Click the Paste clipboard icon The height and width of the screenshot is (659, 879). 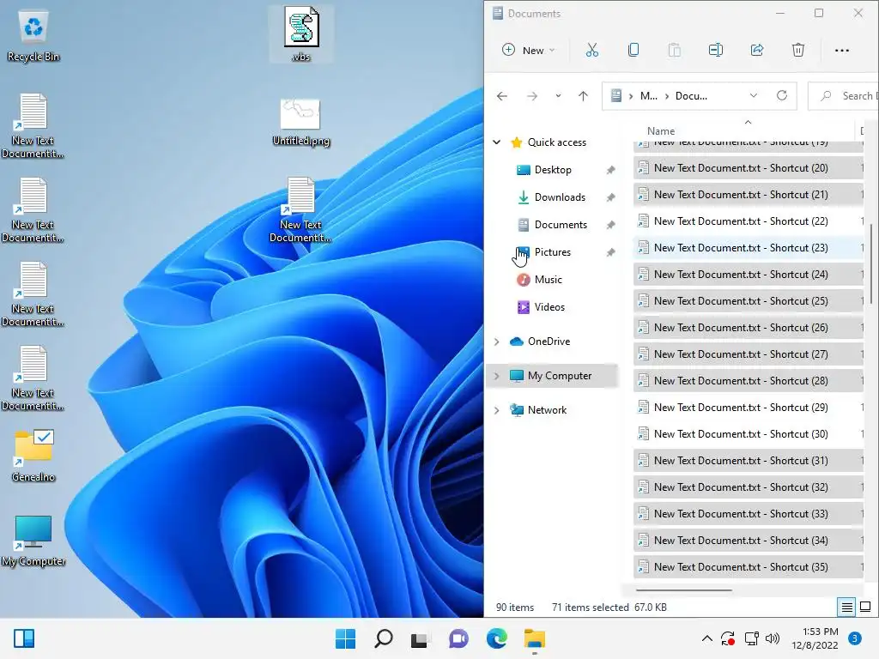tap(675, 51)
